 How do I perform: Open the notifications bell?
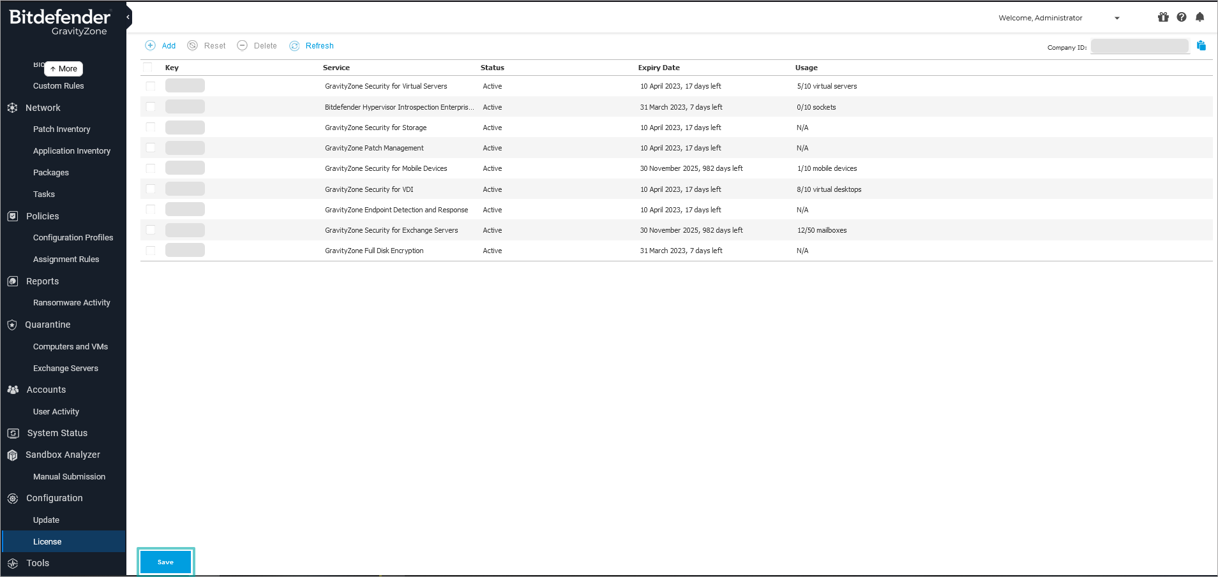[1200, 17]
